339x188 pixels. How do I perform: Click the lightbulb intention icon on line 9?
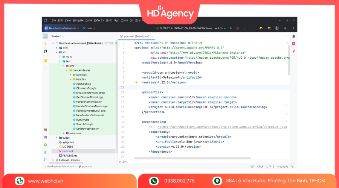coord(137,82)
